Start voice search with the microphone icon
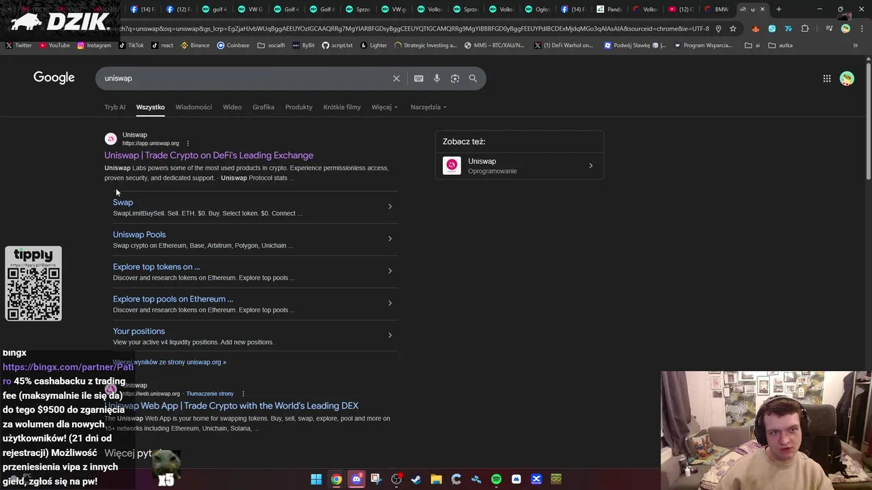The image size is (872, 490). click(x=437, y=78)
